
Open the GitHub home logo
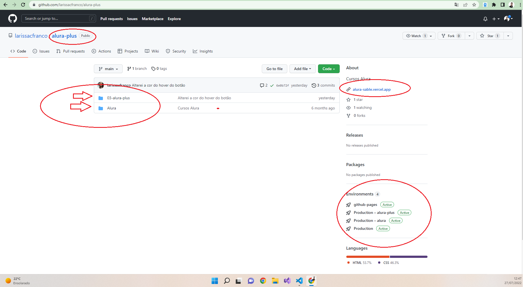(x=13, y=19)
